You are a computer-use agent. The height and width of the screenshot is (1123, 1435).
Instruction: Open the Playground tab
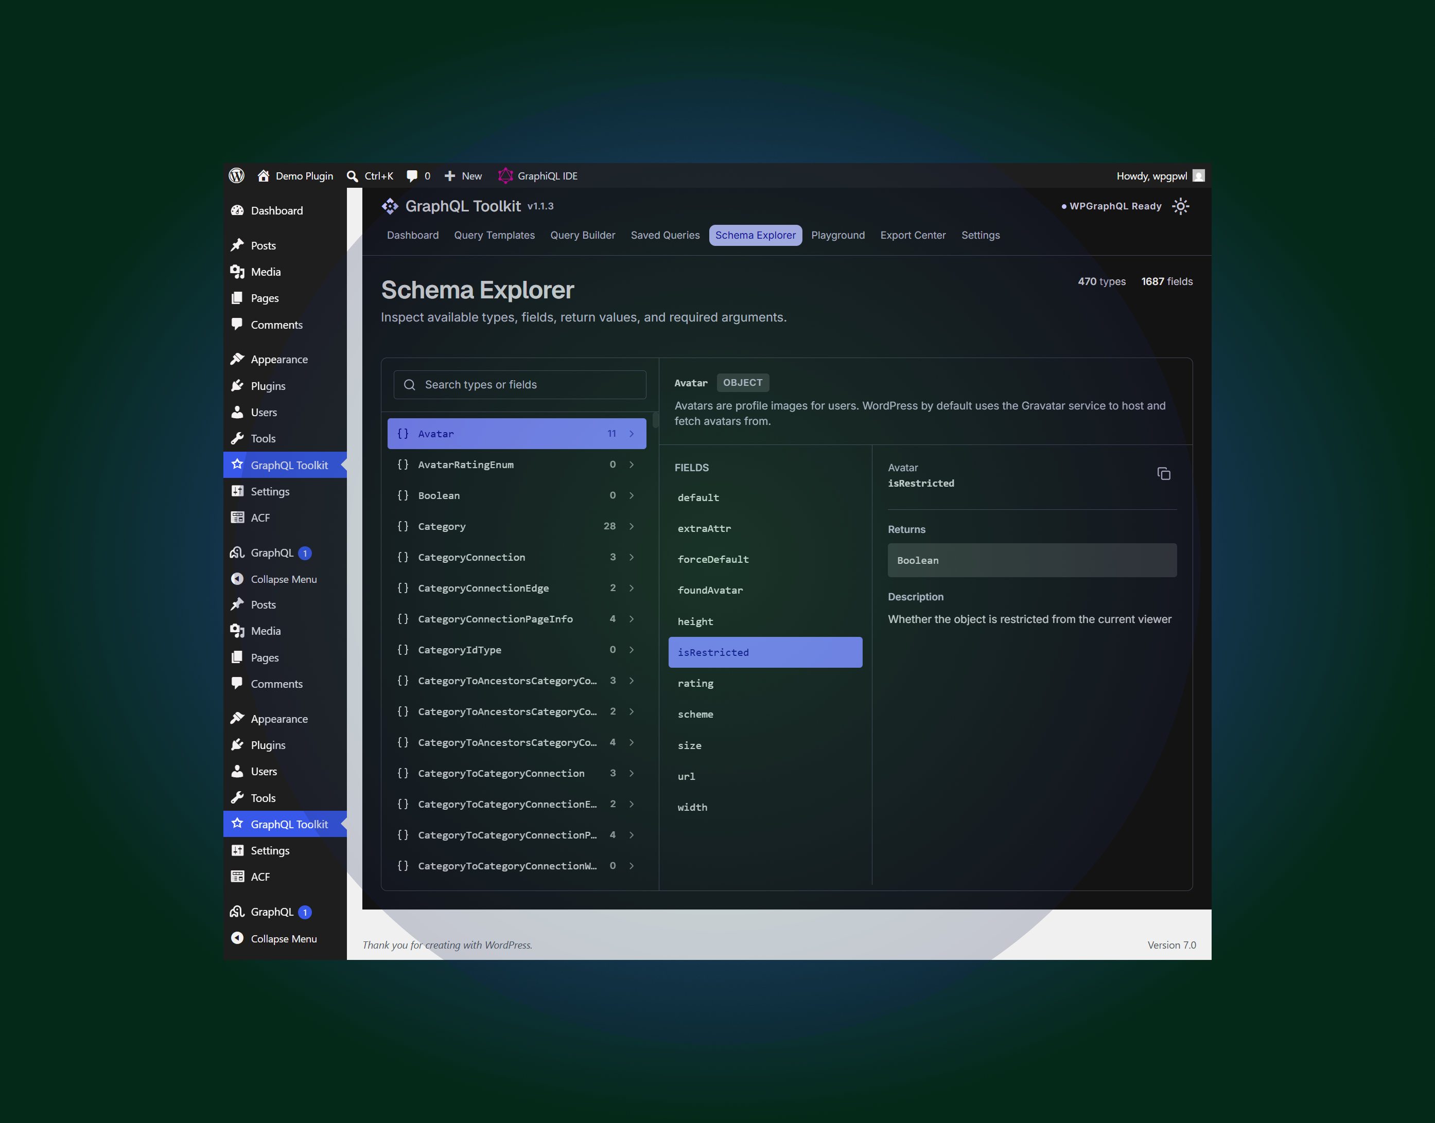pos(837,236)
